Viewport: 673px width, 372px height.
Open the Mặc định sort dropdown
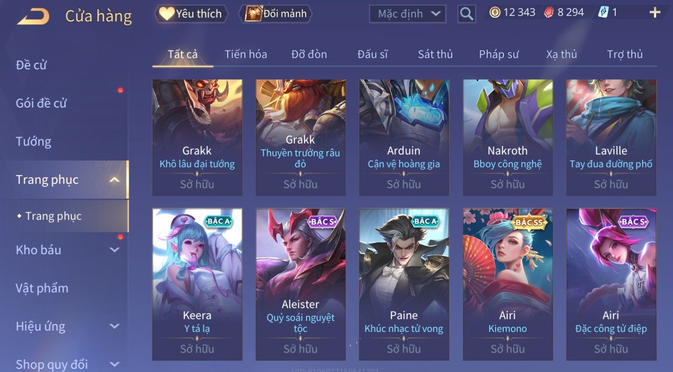(408, 14)
